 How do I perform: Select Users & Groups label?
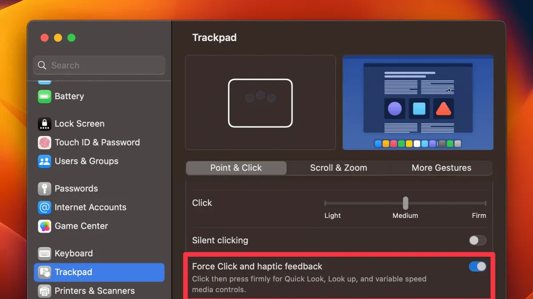pos(87,161)
